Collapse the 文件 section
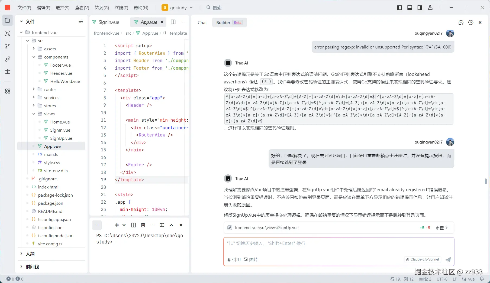Screen dimensions: 490x283 (21, 22)
